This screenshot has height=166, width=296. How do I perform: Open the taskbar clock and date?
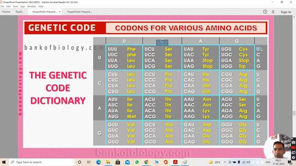tap(278, 162)
